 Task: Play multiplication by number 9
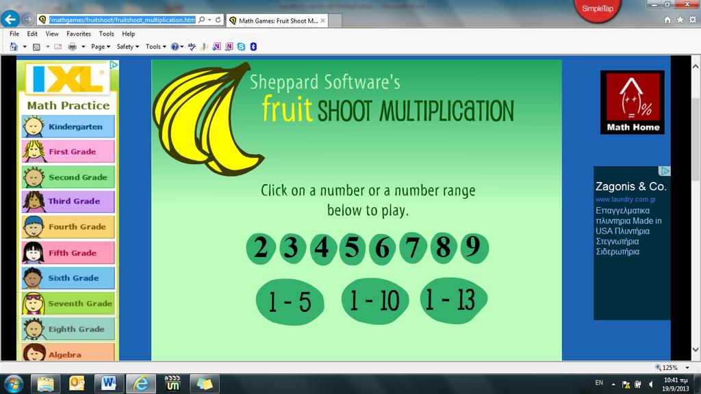pos(474,247)
